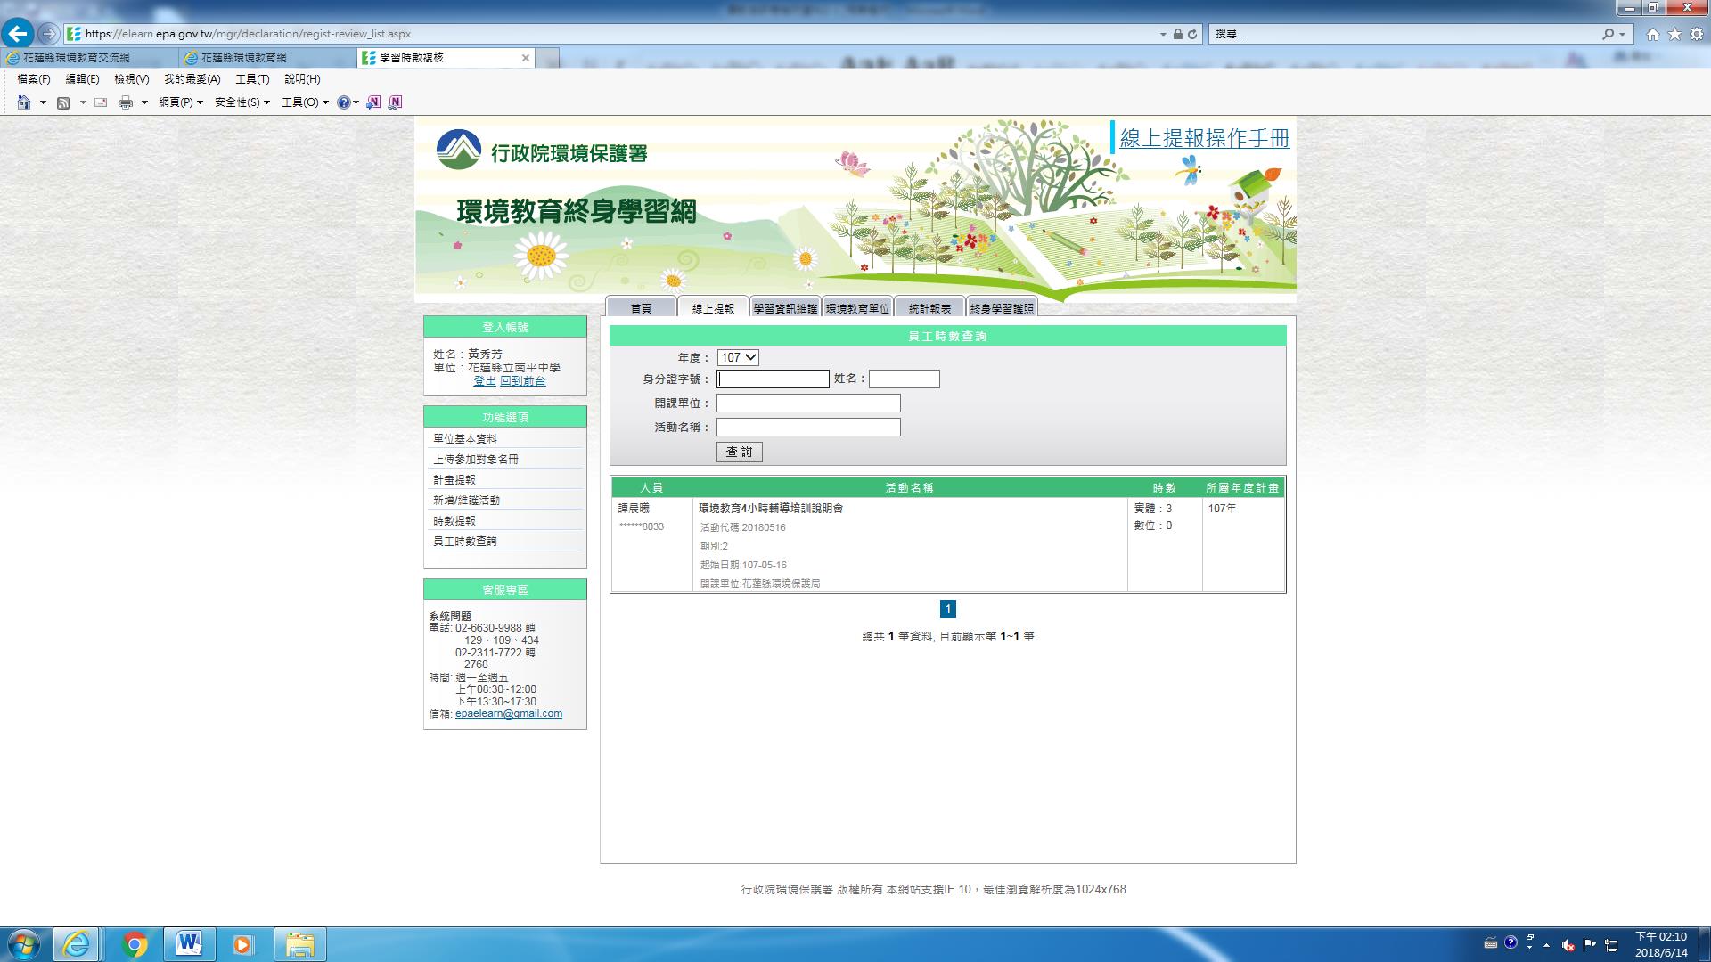Open the 我的最愛(A) menu

[192, 79]
